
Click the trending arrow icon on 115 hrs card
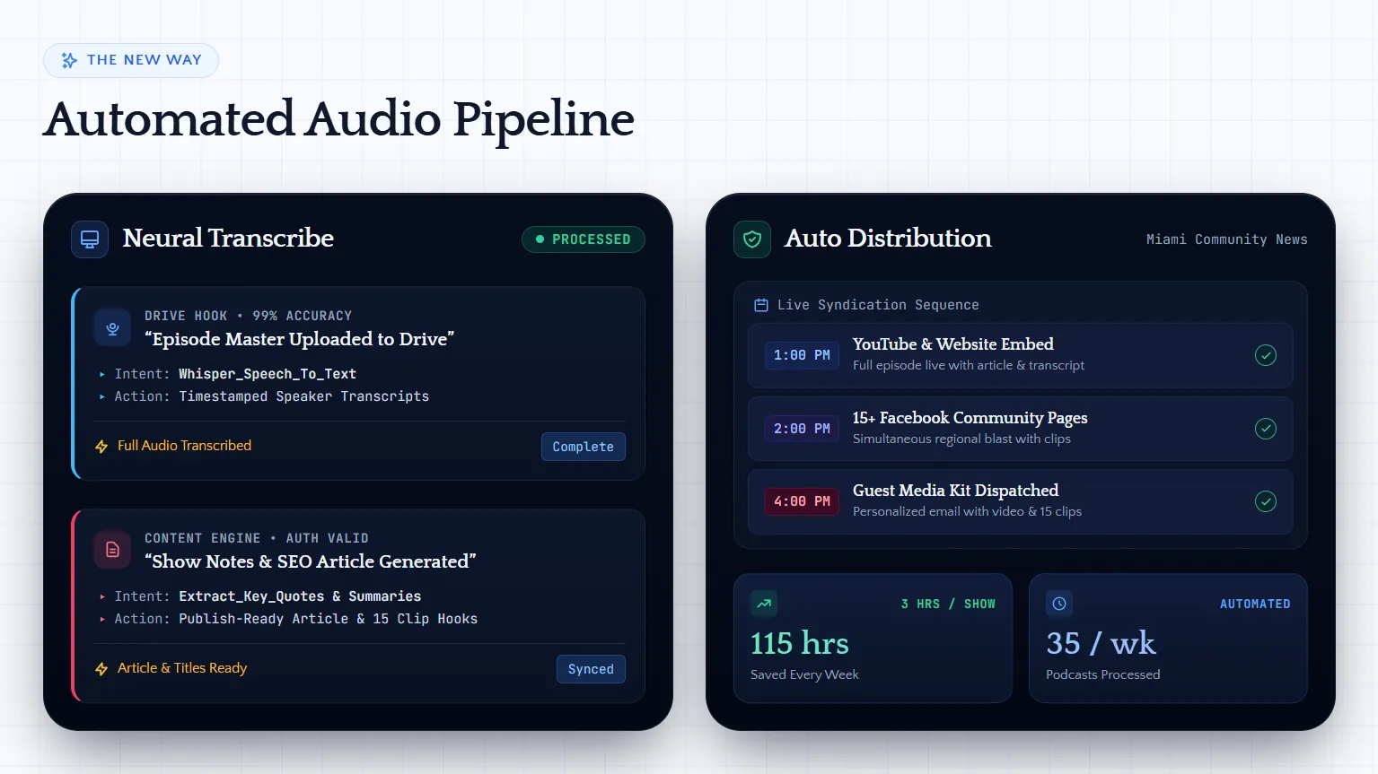(764, 604)
